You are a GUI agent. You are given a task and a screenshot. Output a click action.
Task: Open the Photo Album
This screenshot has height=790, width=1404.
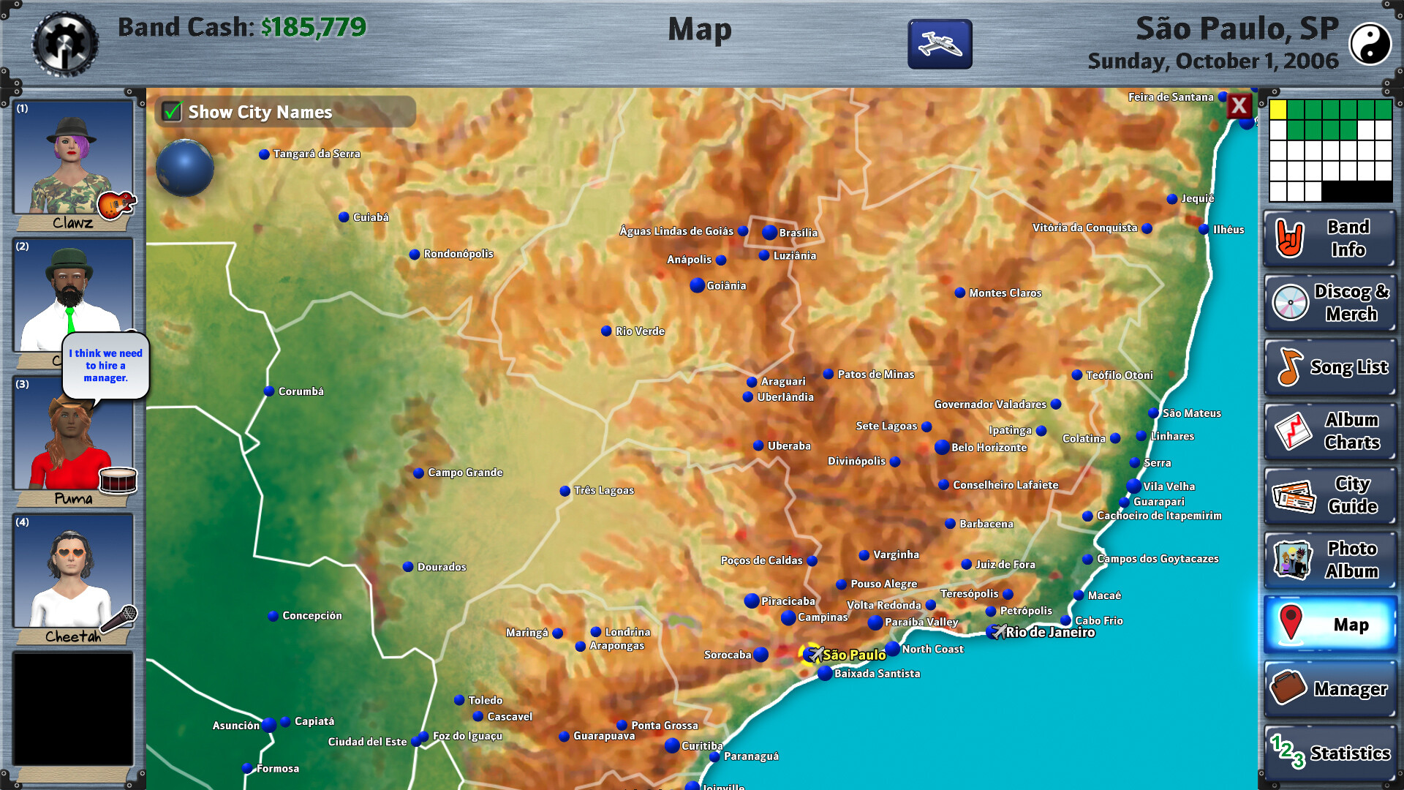[x=1329, y=559]
